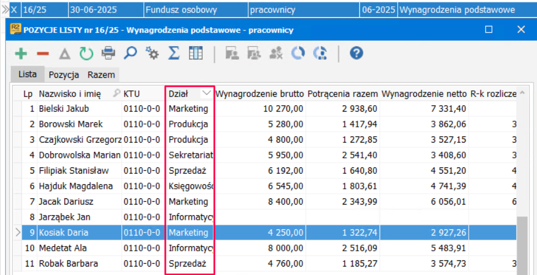Maximize the Pozycje listy window
The height and width of the screenshot is (275, 537).
pyautogui.click(x=488, y=29)
